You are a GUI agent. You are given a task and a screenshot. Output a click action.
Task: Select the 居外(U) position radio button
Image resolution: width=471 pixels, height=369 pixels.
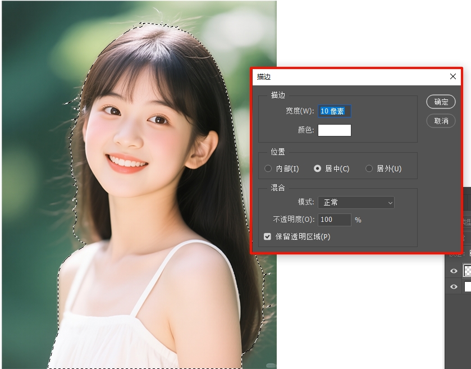[x=369, y=168]
